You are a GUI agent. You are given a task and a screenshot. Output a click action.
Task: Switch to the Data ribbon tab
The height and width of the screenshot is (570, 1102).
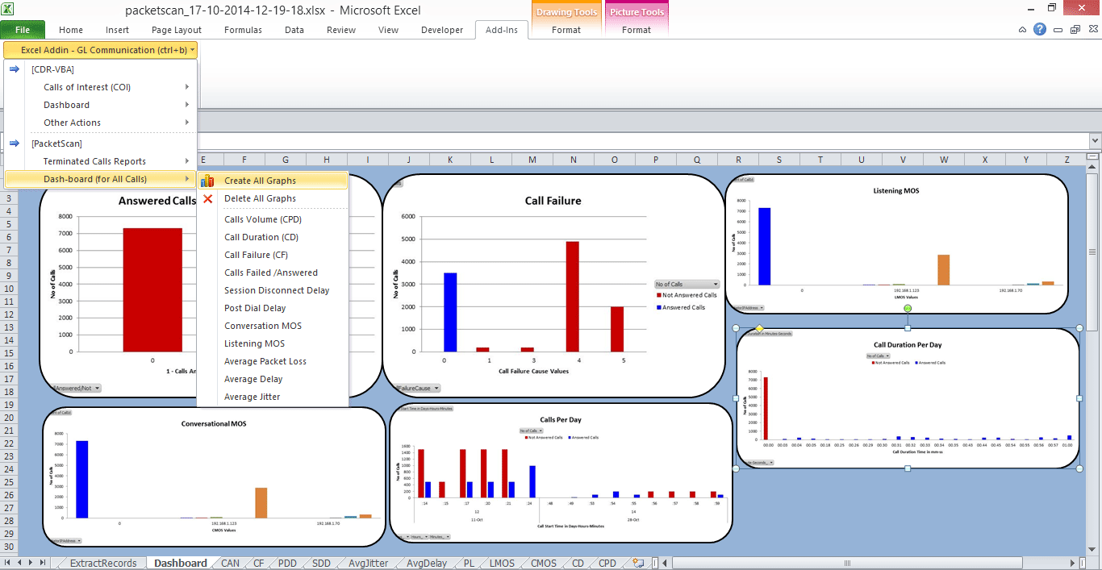(294, 30)
